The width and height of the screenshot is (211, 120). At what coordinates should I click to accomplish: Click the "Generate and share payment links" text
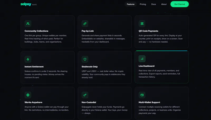tap(103, 39)
